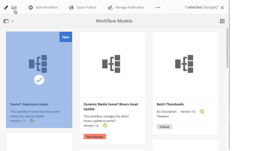Select the Batch Thumbnails workflow card
Image resolution: width=269 pixels, height=151 pixels.
pos(185,64)
